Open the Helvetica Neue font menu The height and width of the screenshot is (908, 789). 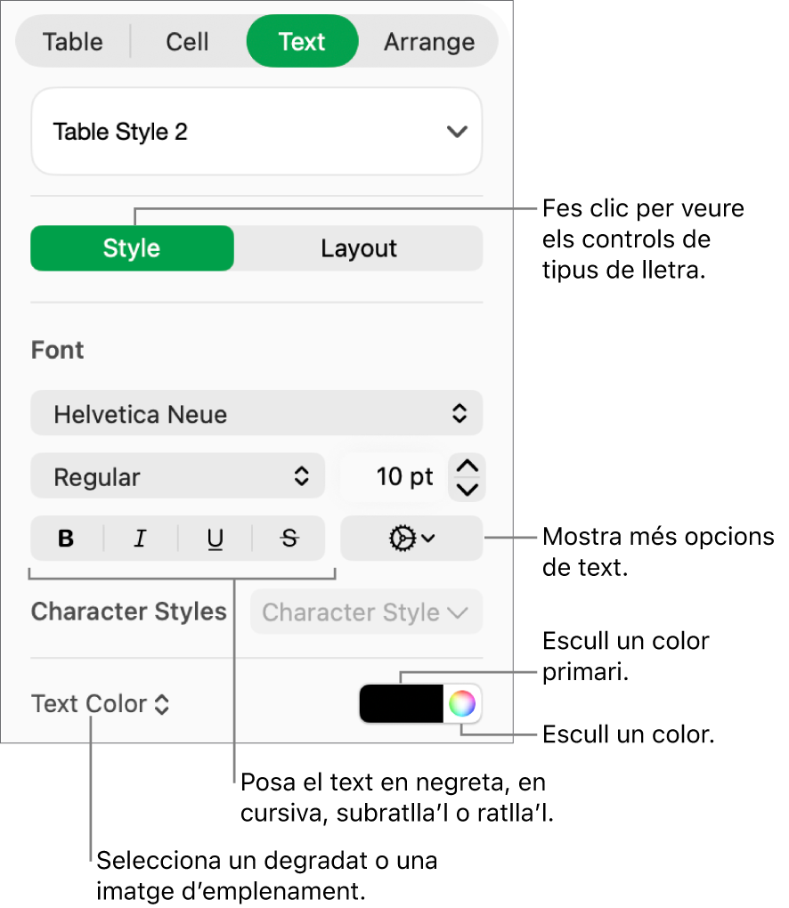[256, 413]
